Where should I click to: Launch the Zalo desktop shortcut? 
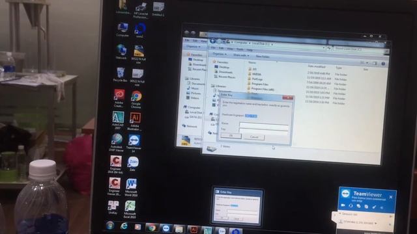point(132,164)
